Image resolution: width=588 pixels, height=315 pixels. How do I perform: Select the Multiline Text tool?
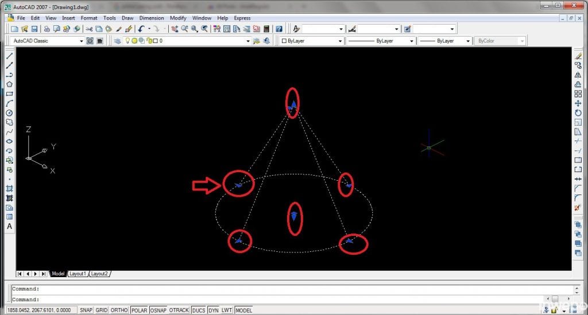9,226
